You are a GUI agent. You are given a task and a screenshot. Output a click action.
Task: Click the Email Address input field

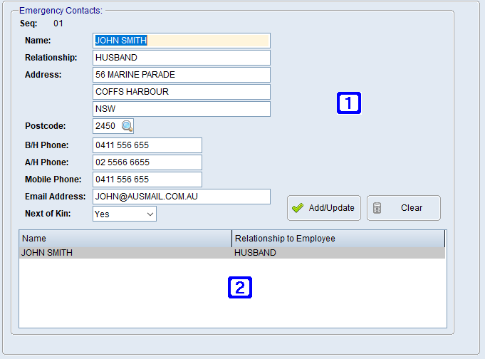coord(182,197)
